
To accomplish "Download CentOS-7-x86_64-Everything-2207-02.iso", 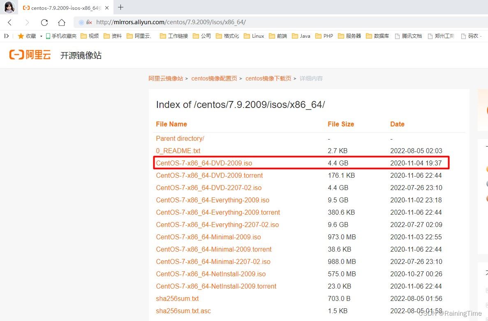I will tap(217, 225).
